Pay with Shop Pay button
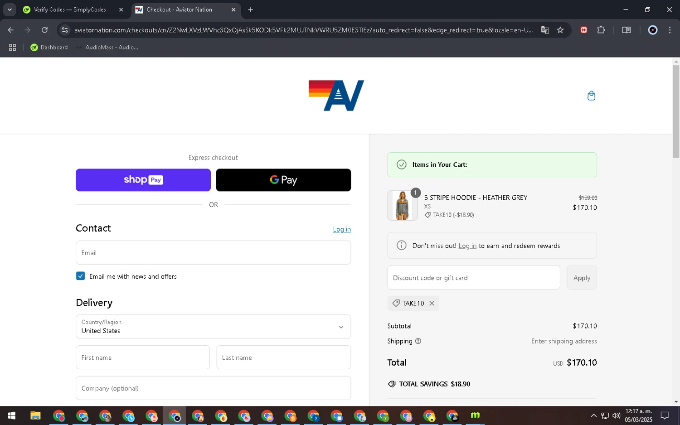Viewport: 680px width, 425px height. coord(143,180)
